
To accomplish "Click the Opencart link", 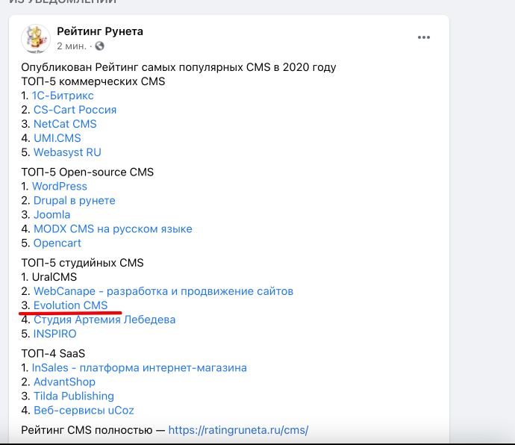I will (57, 243).
